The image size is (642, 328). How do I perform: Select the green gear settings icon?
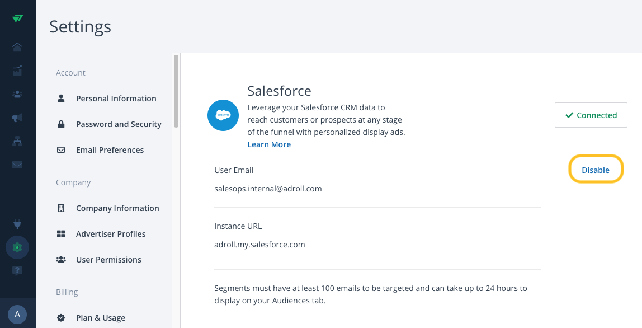click(x=17, y=247)
